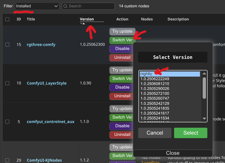The height and width of the screenshot is (163, 225).
Task: Click Disable for comfyui_controlnet_aux
Action: pos(121,126)
